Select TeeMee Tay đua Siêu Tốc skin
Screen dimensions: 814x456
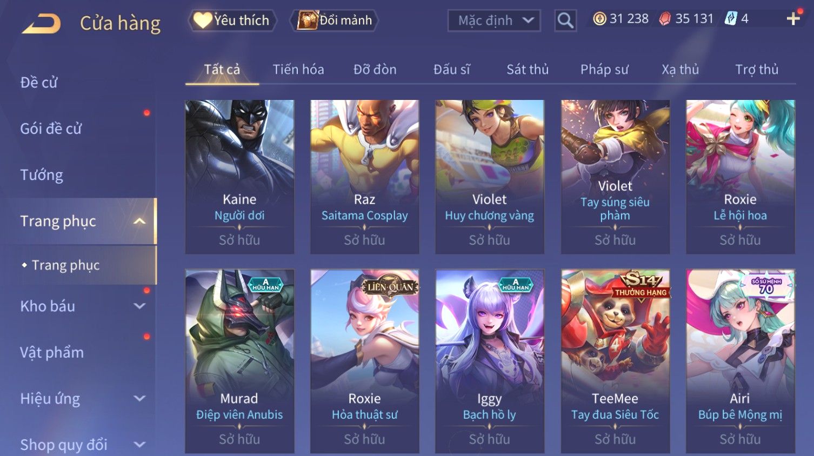coord(615,361)
